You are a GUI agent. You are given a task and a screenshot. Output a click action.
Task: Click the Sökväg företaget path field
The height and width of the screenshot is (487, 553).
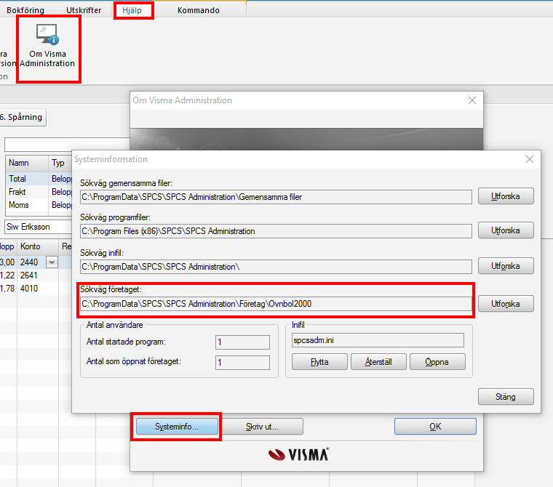276,304
